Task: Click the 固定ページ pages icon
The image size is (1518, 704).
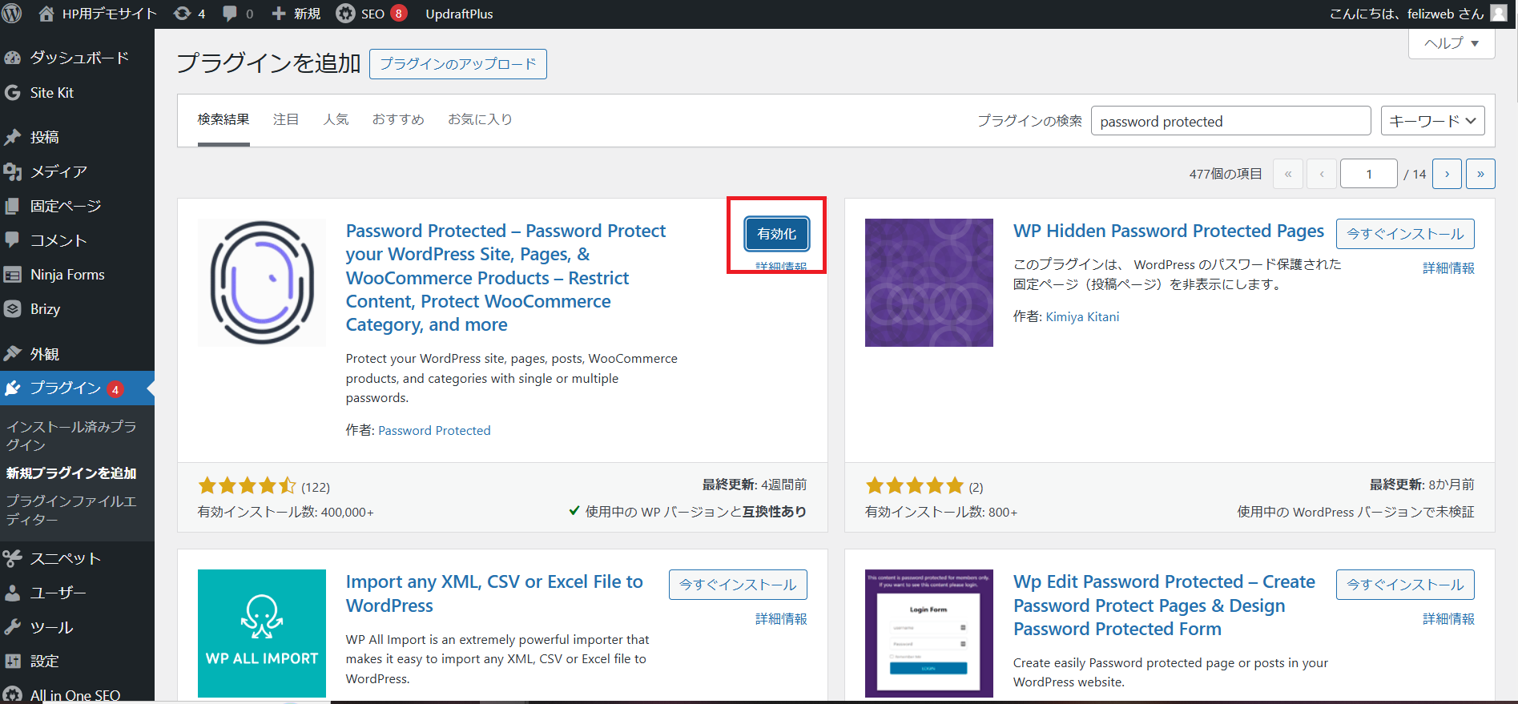Action: pyautogui.click(x=12, y=206)
